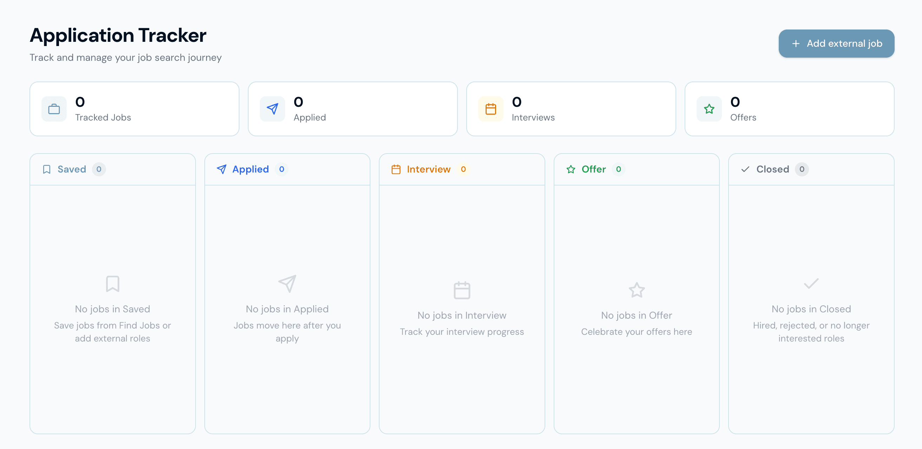Image resolution: width=922 pixels, height=449 pixels.
Task: Click the Offer column count badge
Action: [619, 169]
